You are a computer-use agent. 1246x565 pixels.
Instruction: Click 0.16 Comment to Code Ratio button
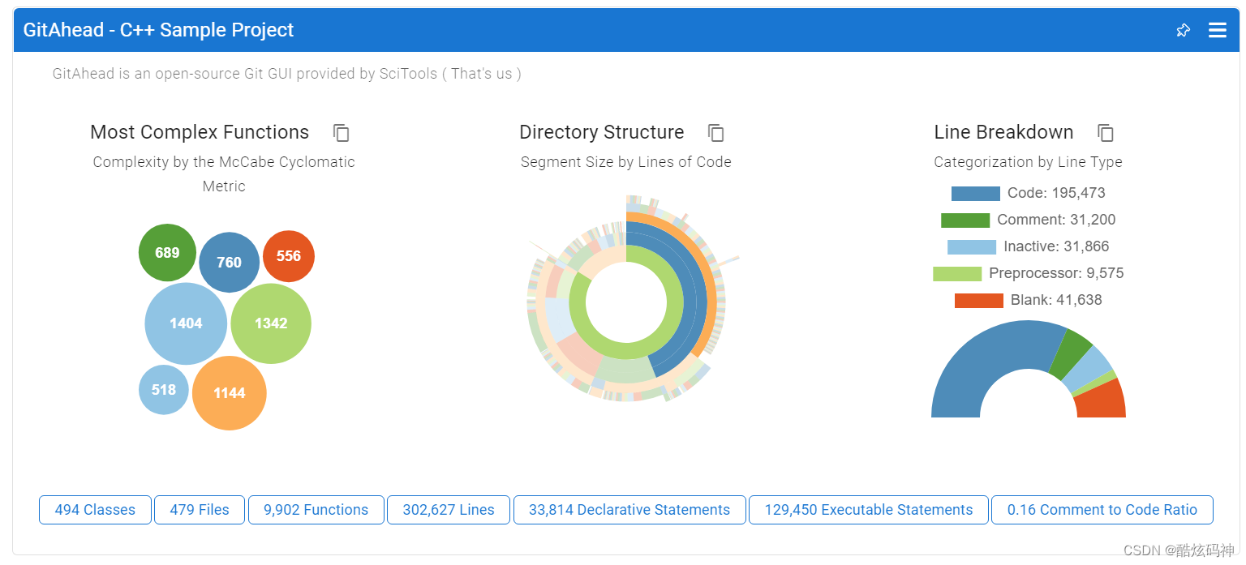click(x=1102, y=510)
